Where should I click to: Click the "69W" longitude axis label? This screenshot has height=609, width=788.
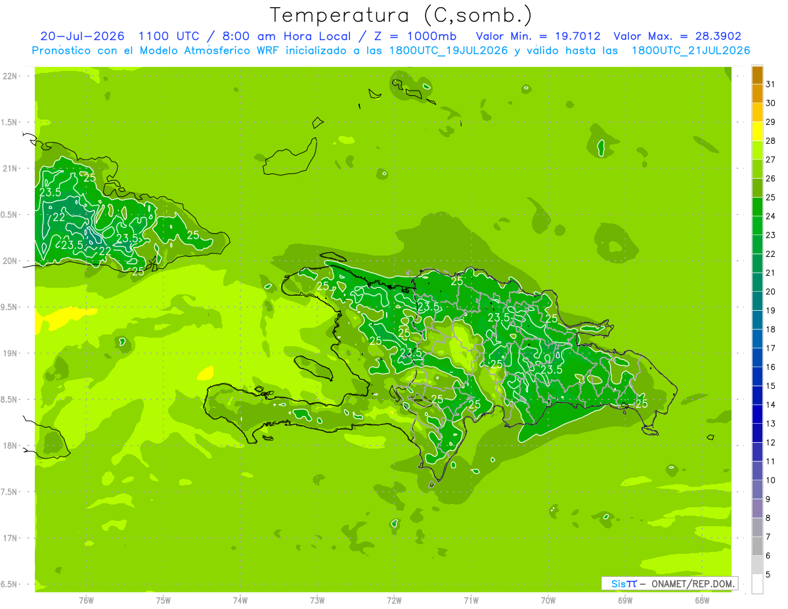625,600
